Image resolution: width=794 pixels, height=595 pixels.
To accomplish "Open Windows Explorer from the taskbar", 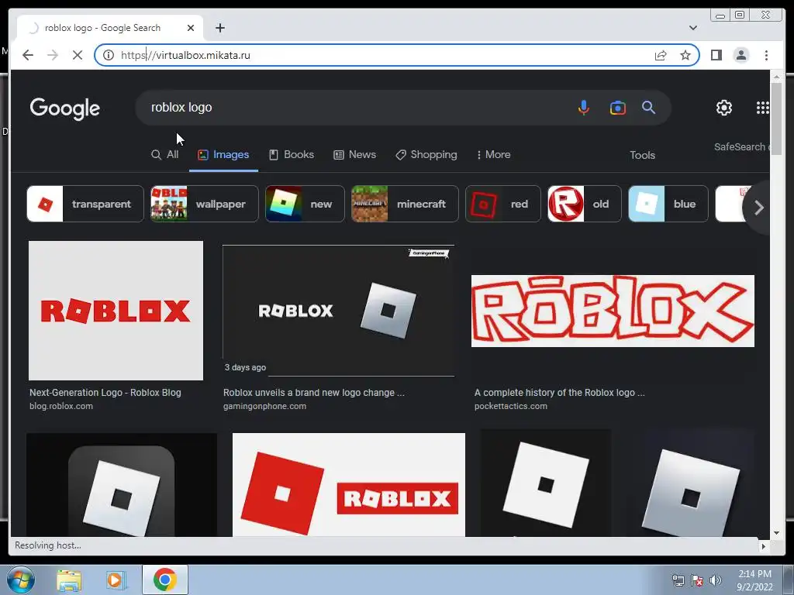I will coord(69,580).
